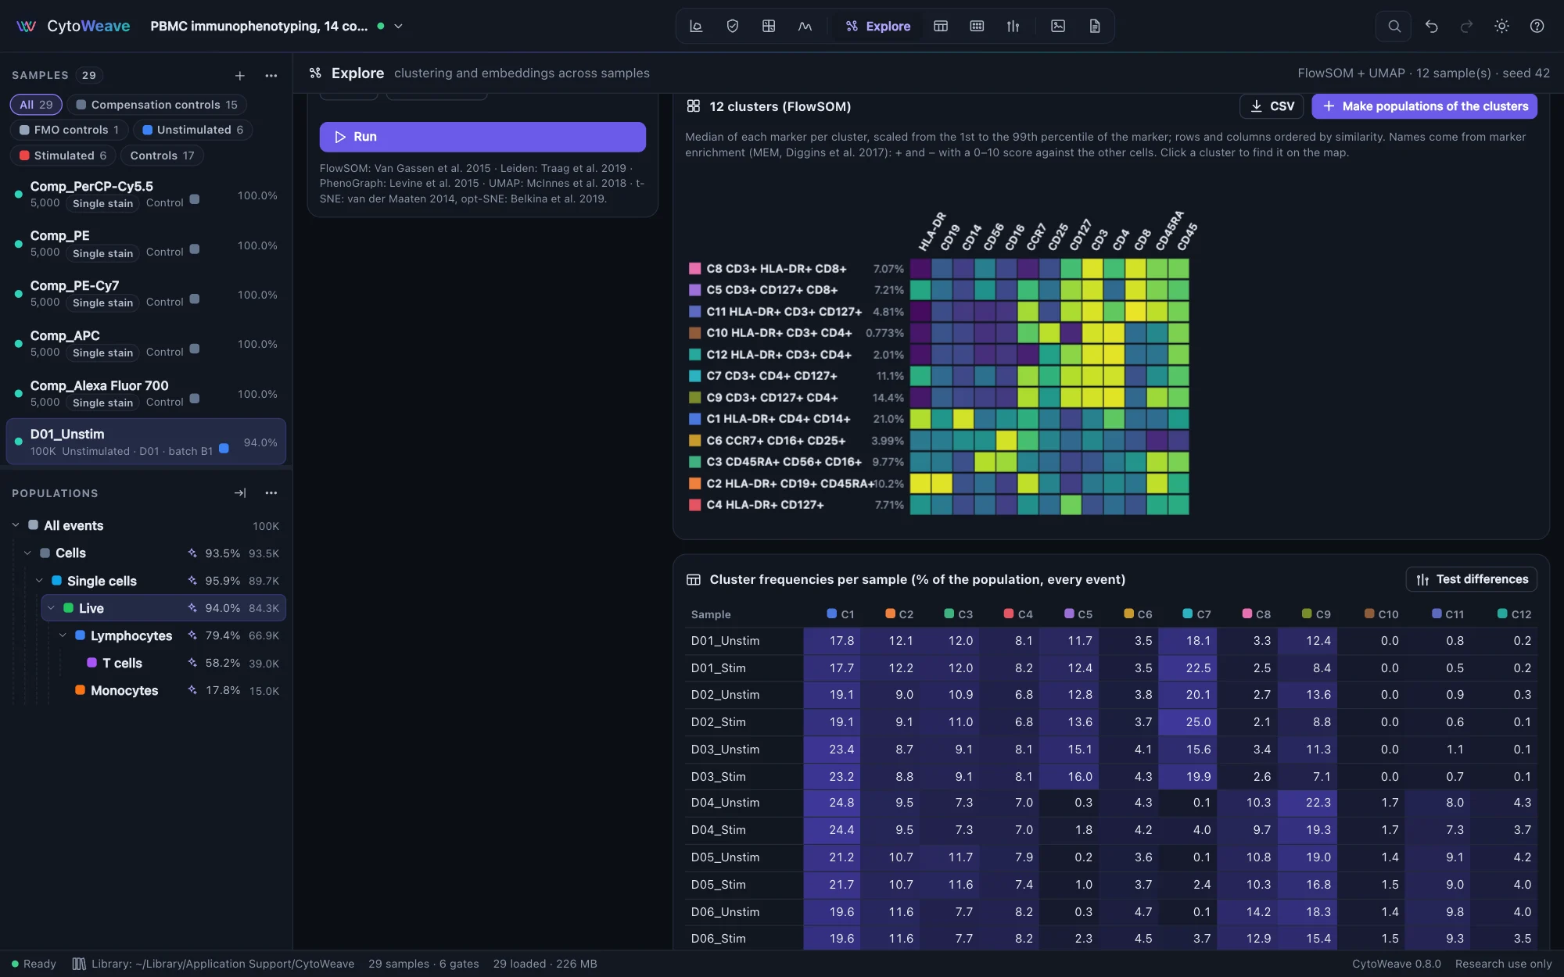The image size is (1564, 977).
Task: Toggle light/dark theme with the sun icon
Action: (x=1501, y=26)
